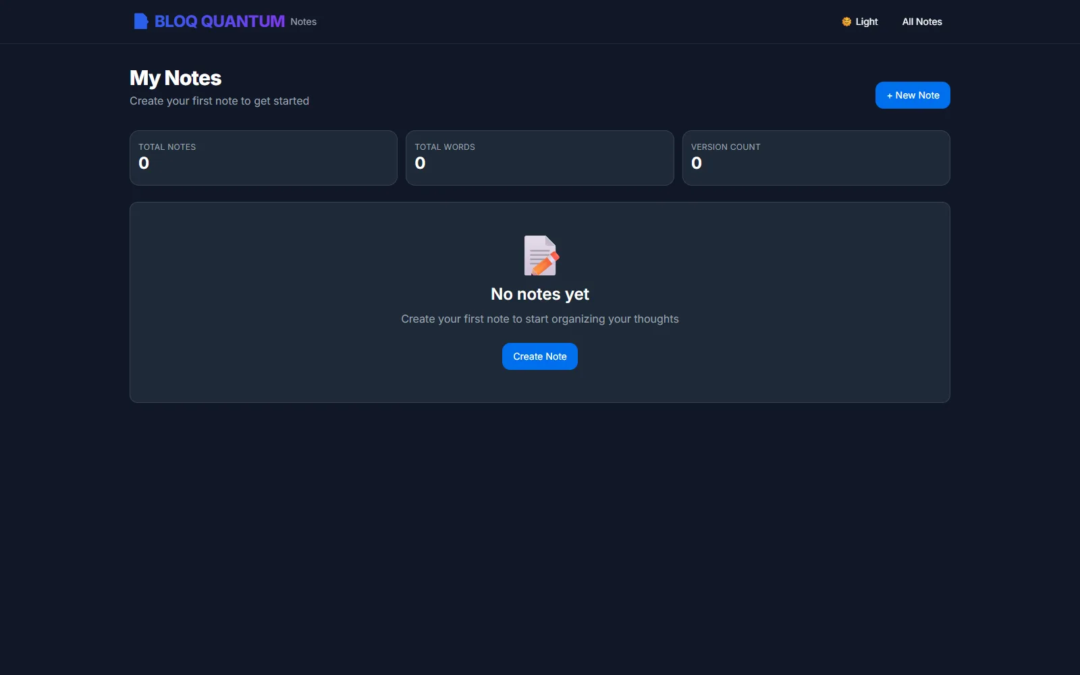Click the sun icon beside Light

pyautogui.click(x=846, y=22)
